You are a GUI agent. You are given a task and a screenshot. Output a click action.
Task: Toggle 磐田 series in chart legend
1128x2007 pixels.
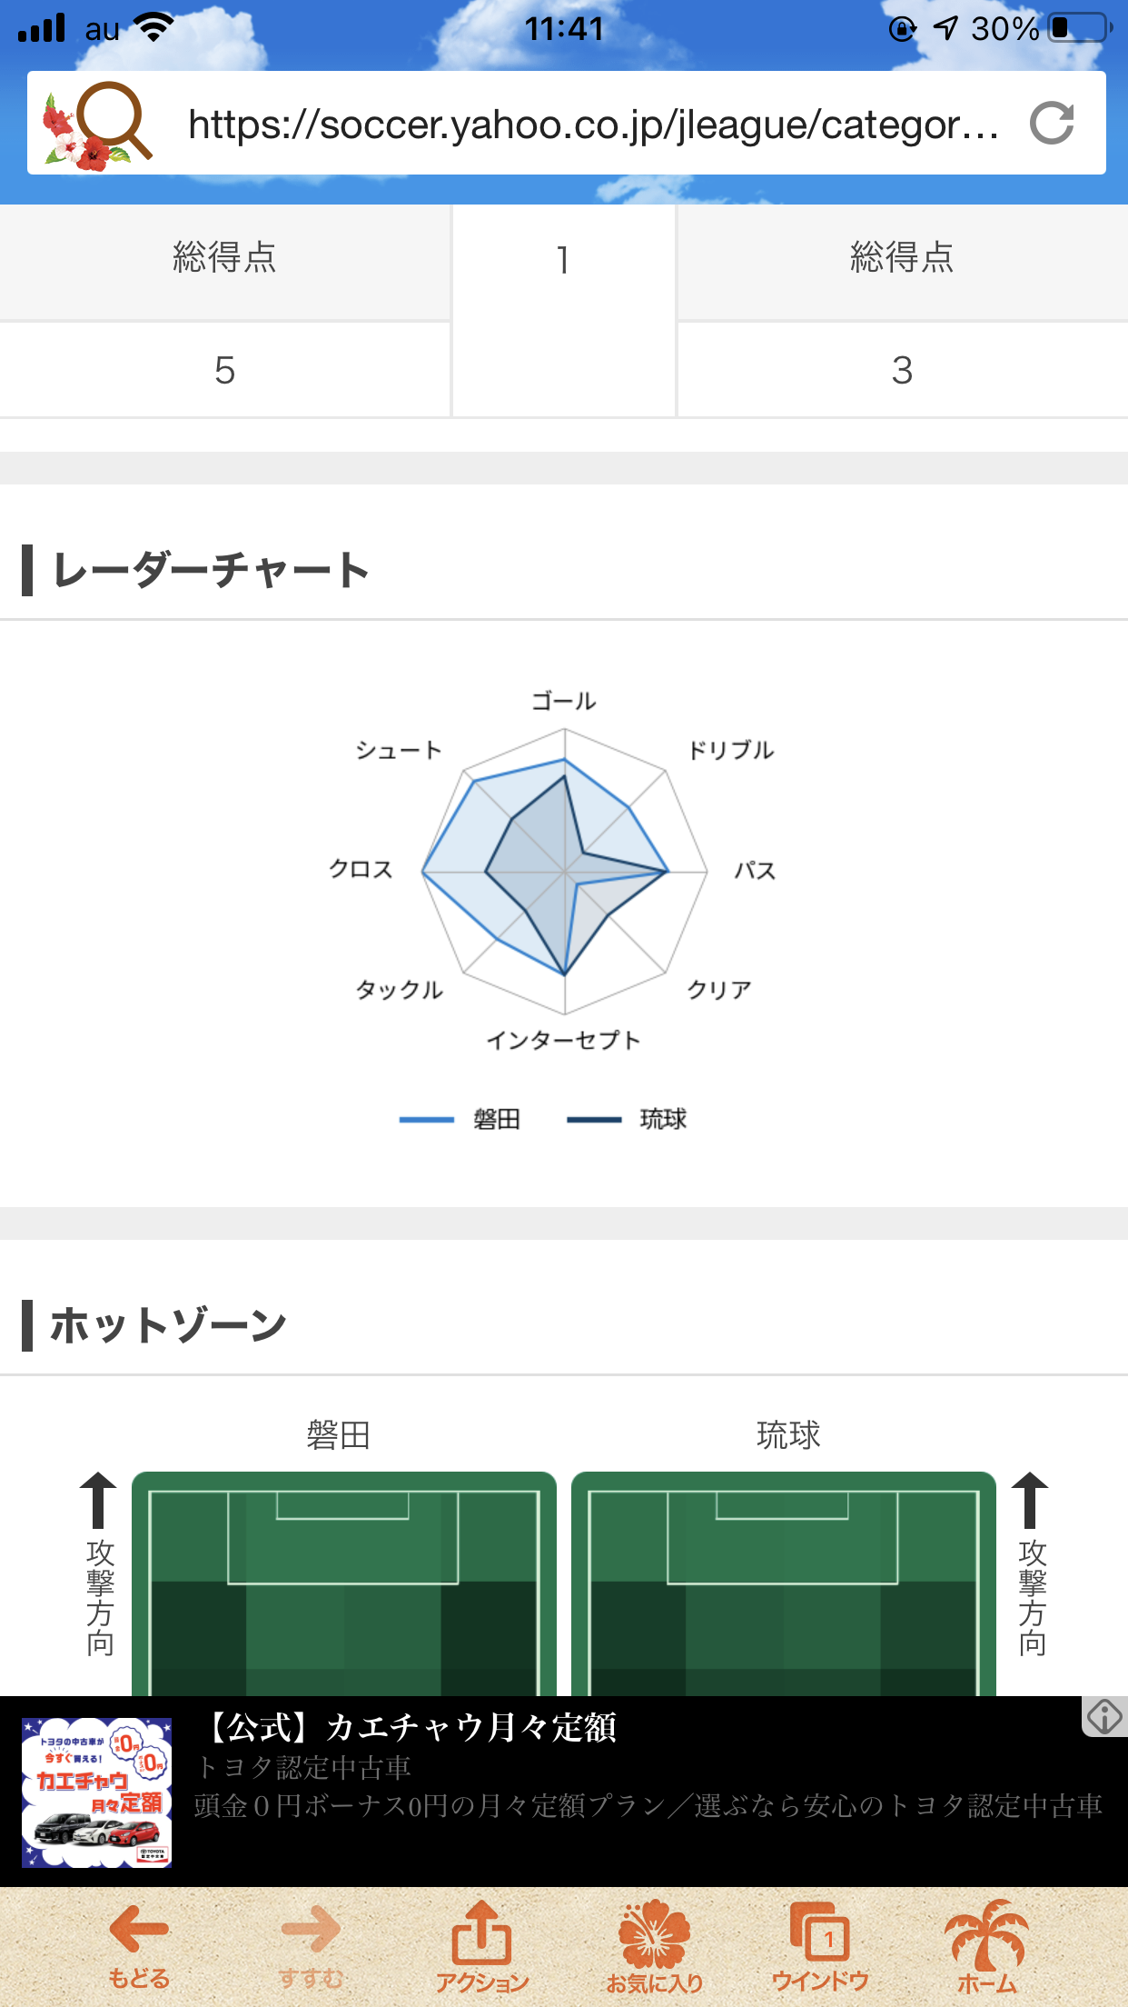[460, 1119]
